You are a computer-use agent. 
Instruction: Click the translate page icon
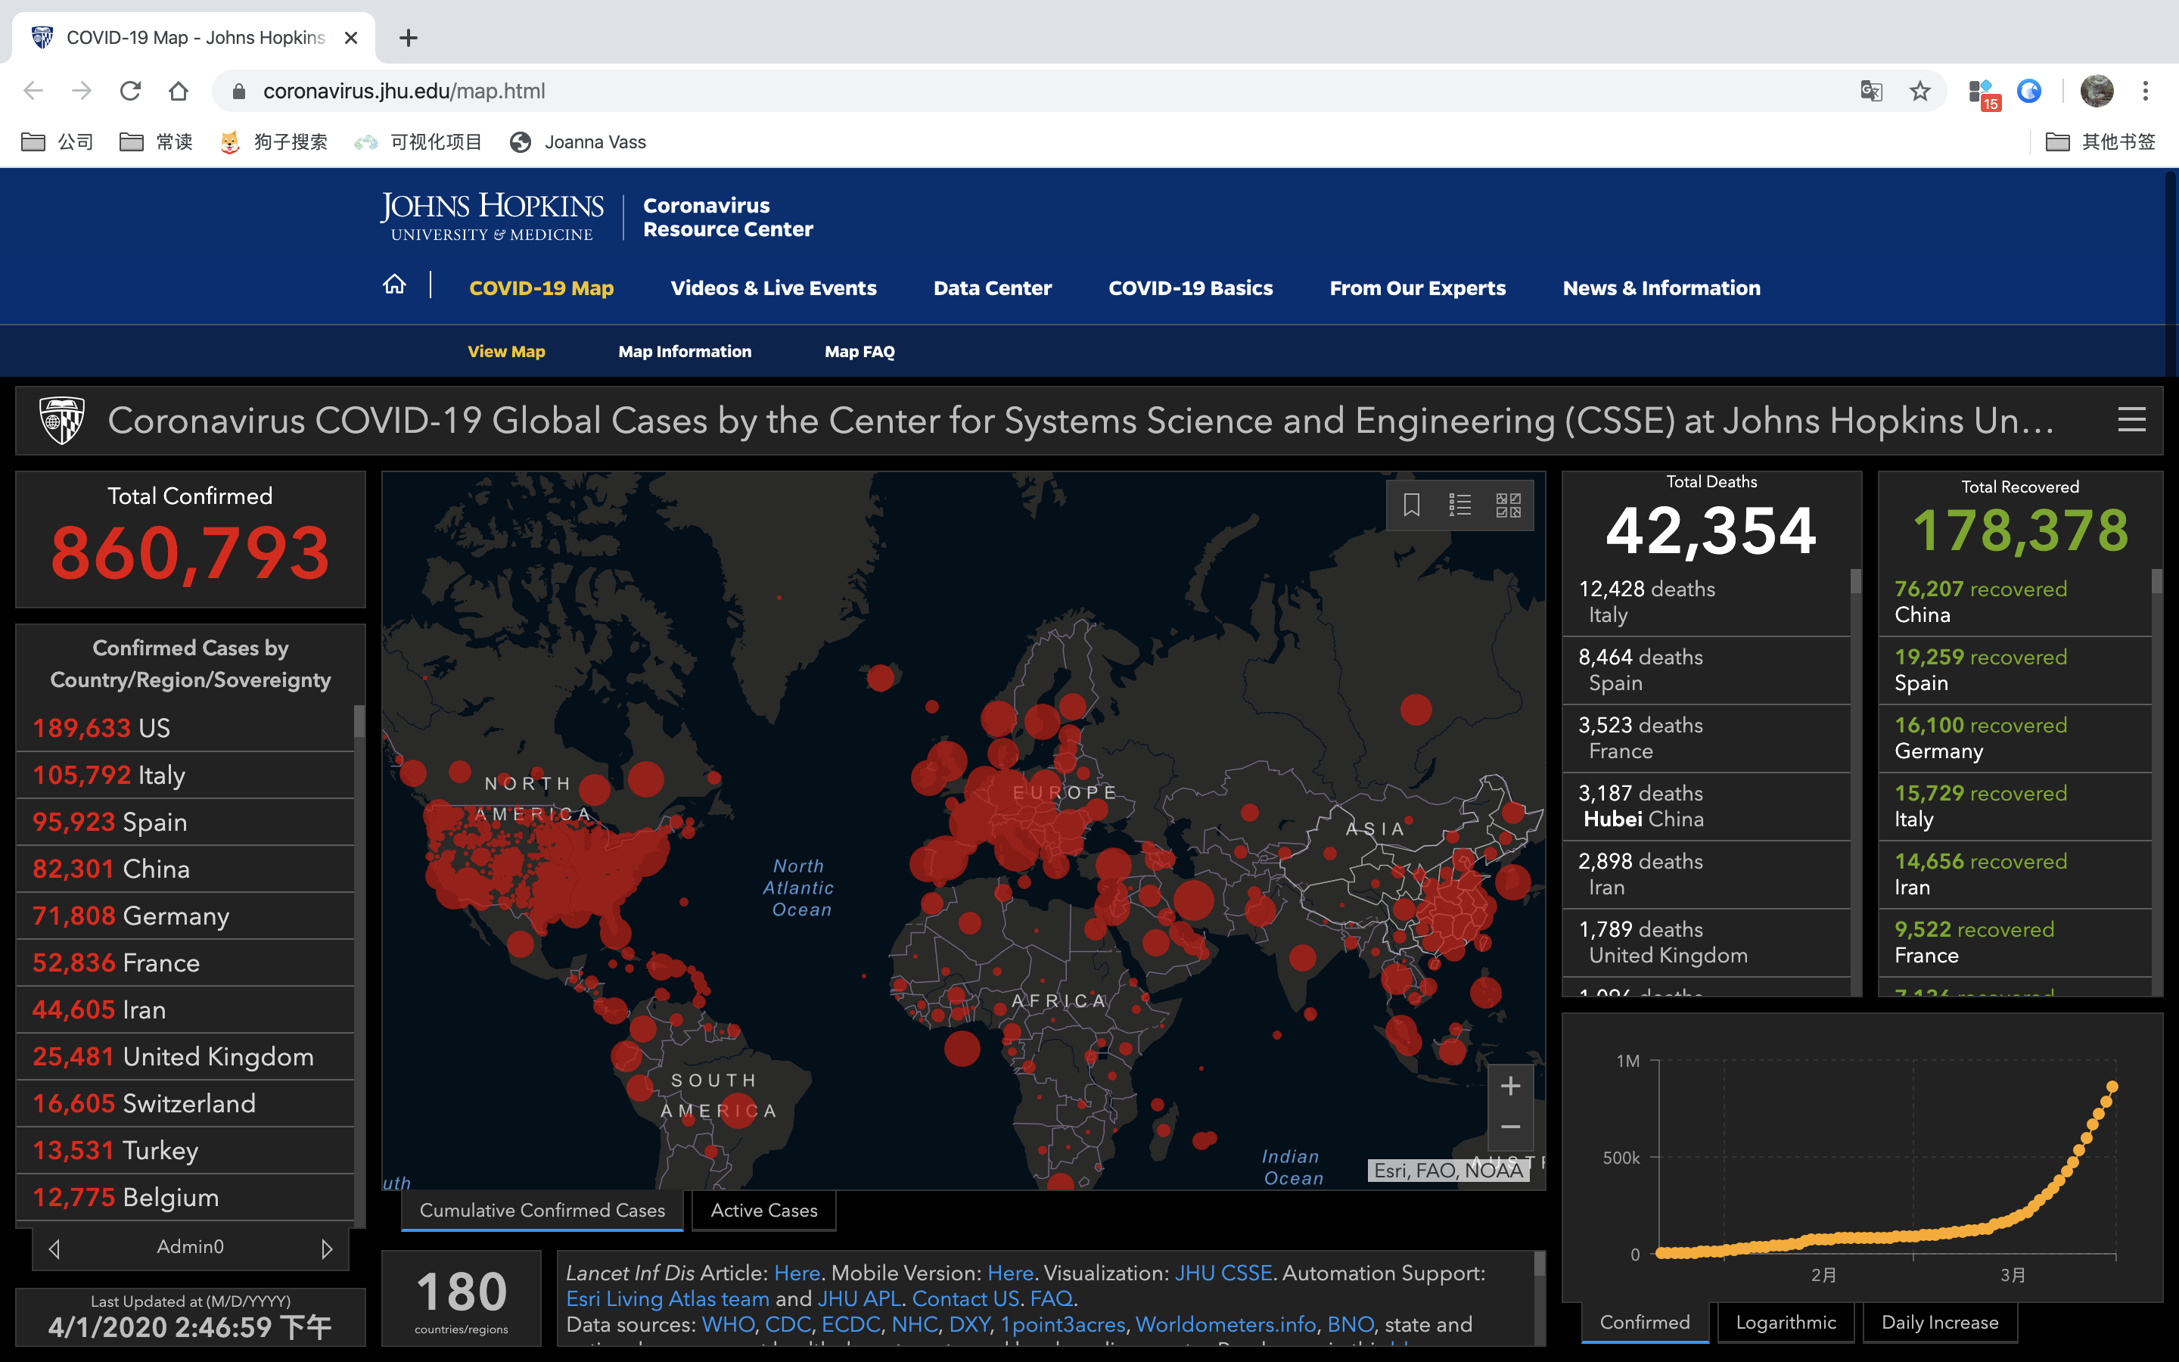coord(1871,91)
